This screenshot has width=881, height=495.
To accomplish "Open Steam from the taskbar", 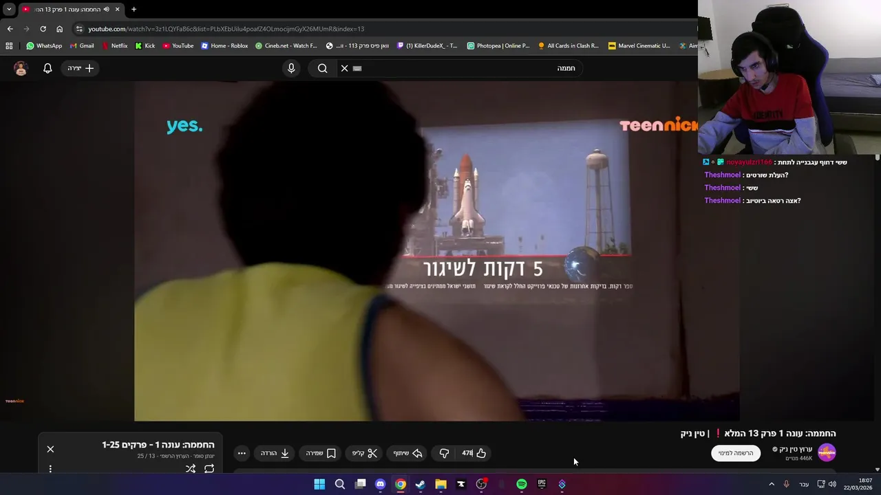I will (421, 484).
